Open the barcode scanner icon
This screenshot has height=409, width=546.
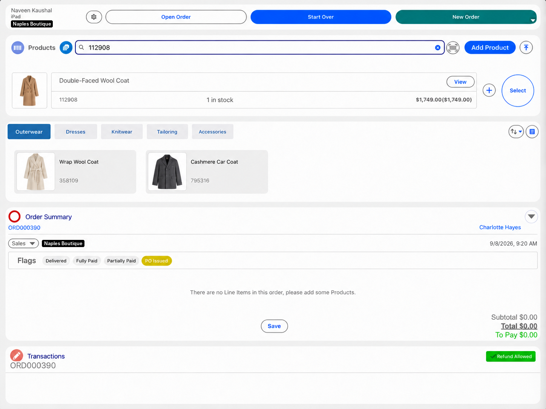coord(453,47)
